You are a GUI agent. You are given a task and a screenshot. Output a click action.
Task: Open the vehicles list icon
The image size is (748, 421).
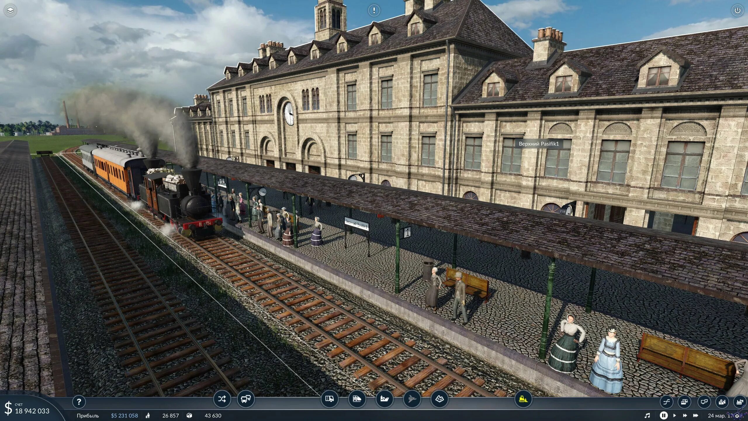click(x=685, y=402)
